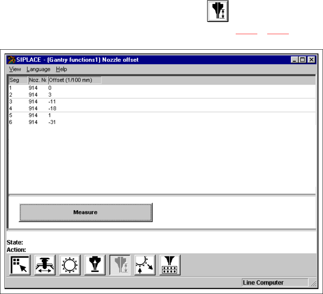Screen dimensions: 323x294
Task: Click the SIPLACE application icon in title bar
Action: click(11, 60)
